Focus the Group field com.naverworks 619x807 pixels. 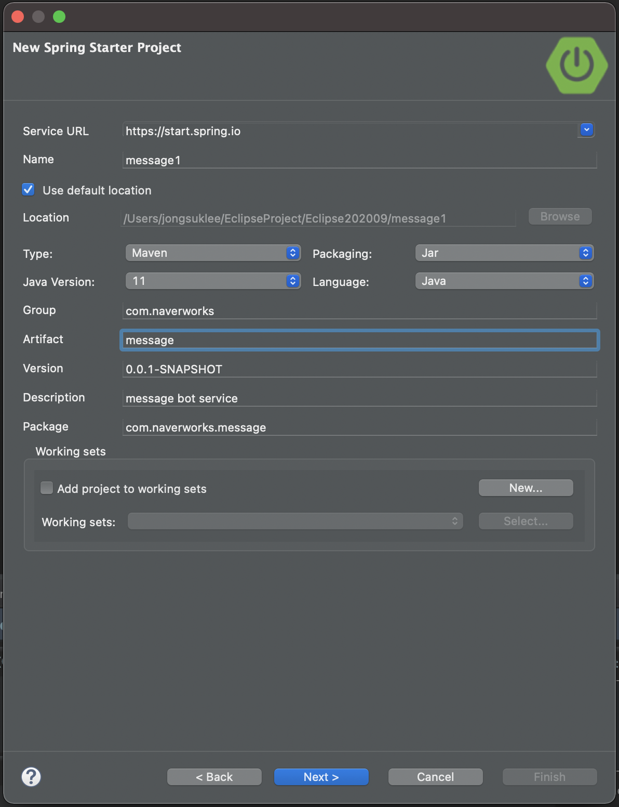pyautogui.click(x=360, y=311)
